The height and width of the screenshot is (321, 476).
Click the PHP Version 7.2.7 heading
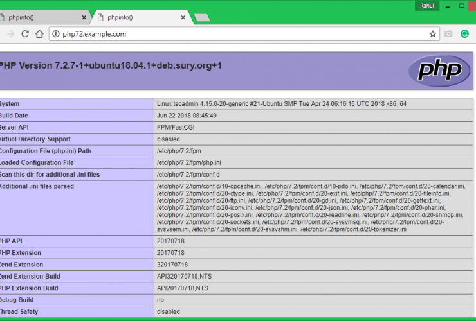pyautogui.click(x=111, y=65)
